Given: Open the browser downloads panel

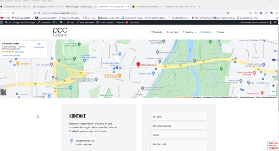Looking at the screenshot, I should 255,13.
